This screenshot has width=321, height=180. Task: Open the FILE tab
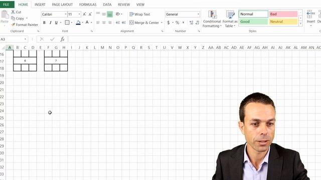[x=6, y=4]
